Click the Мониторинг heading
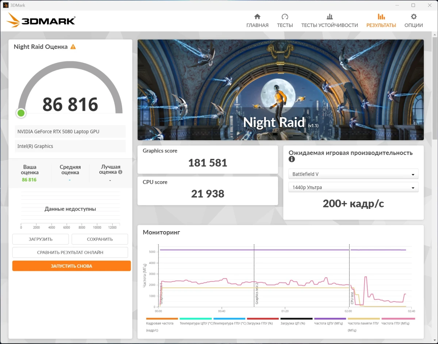Screen dimensions: 438x344 [161, 232]
